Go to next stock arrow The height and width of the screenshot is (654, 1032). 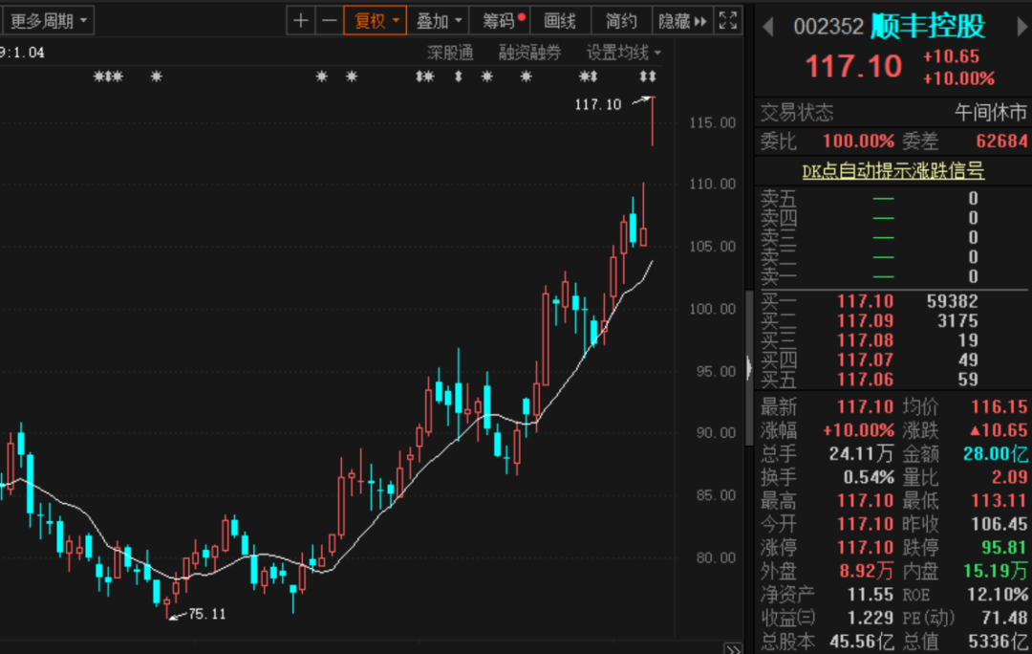tap(1022, 27)
